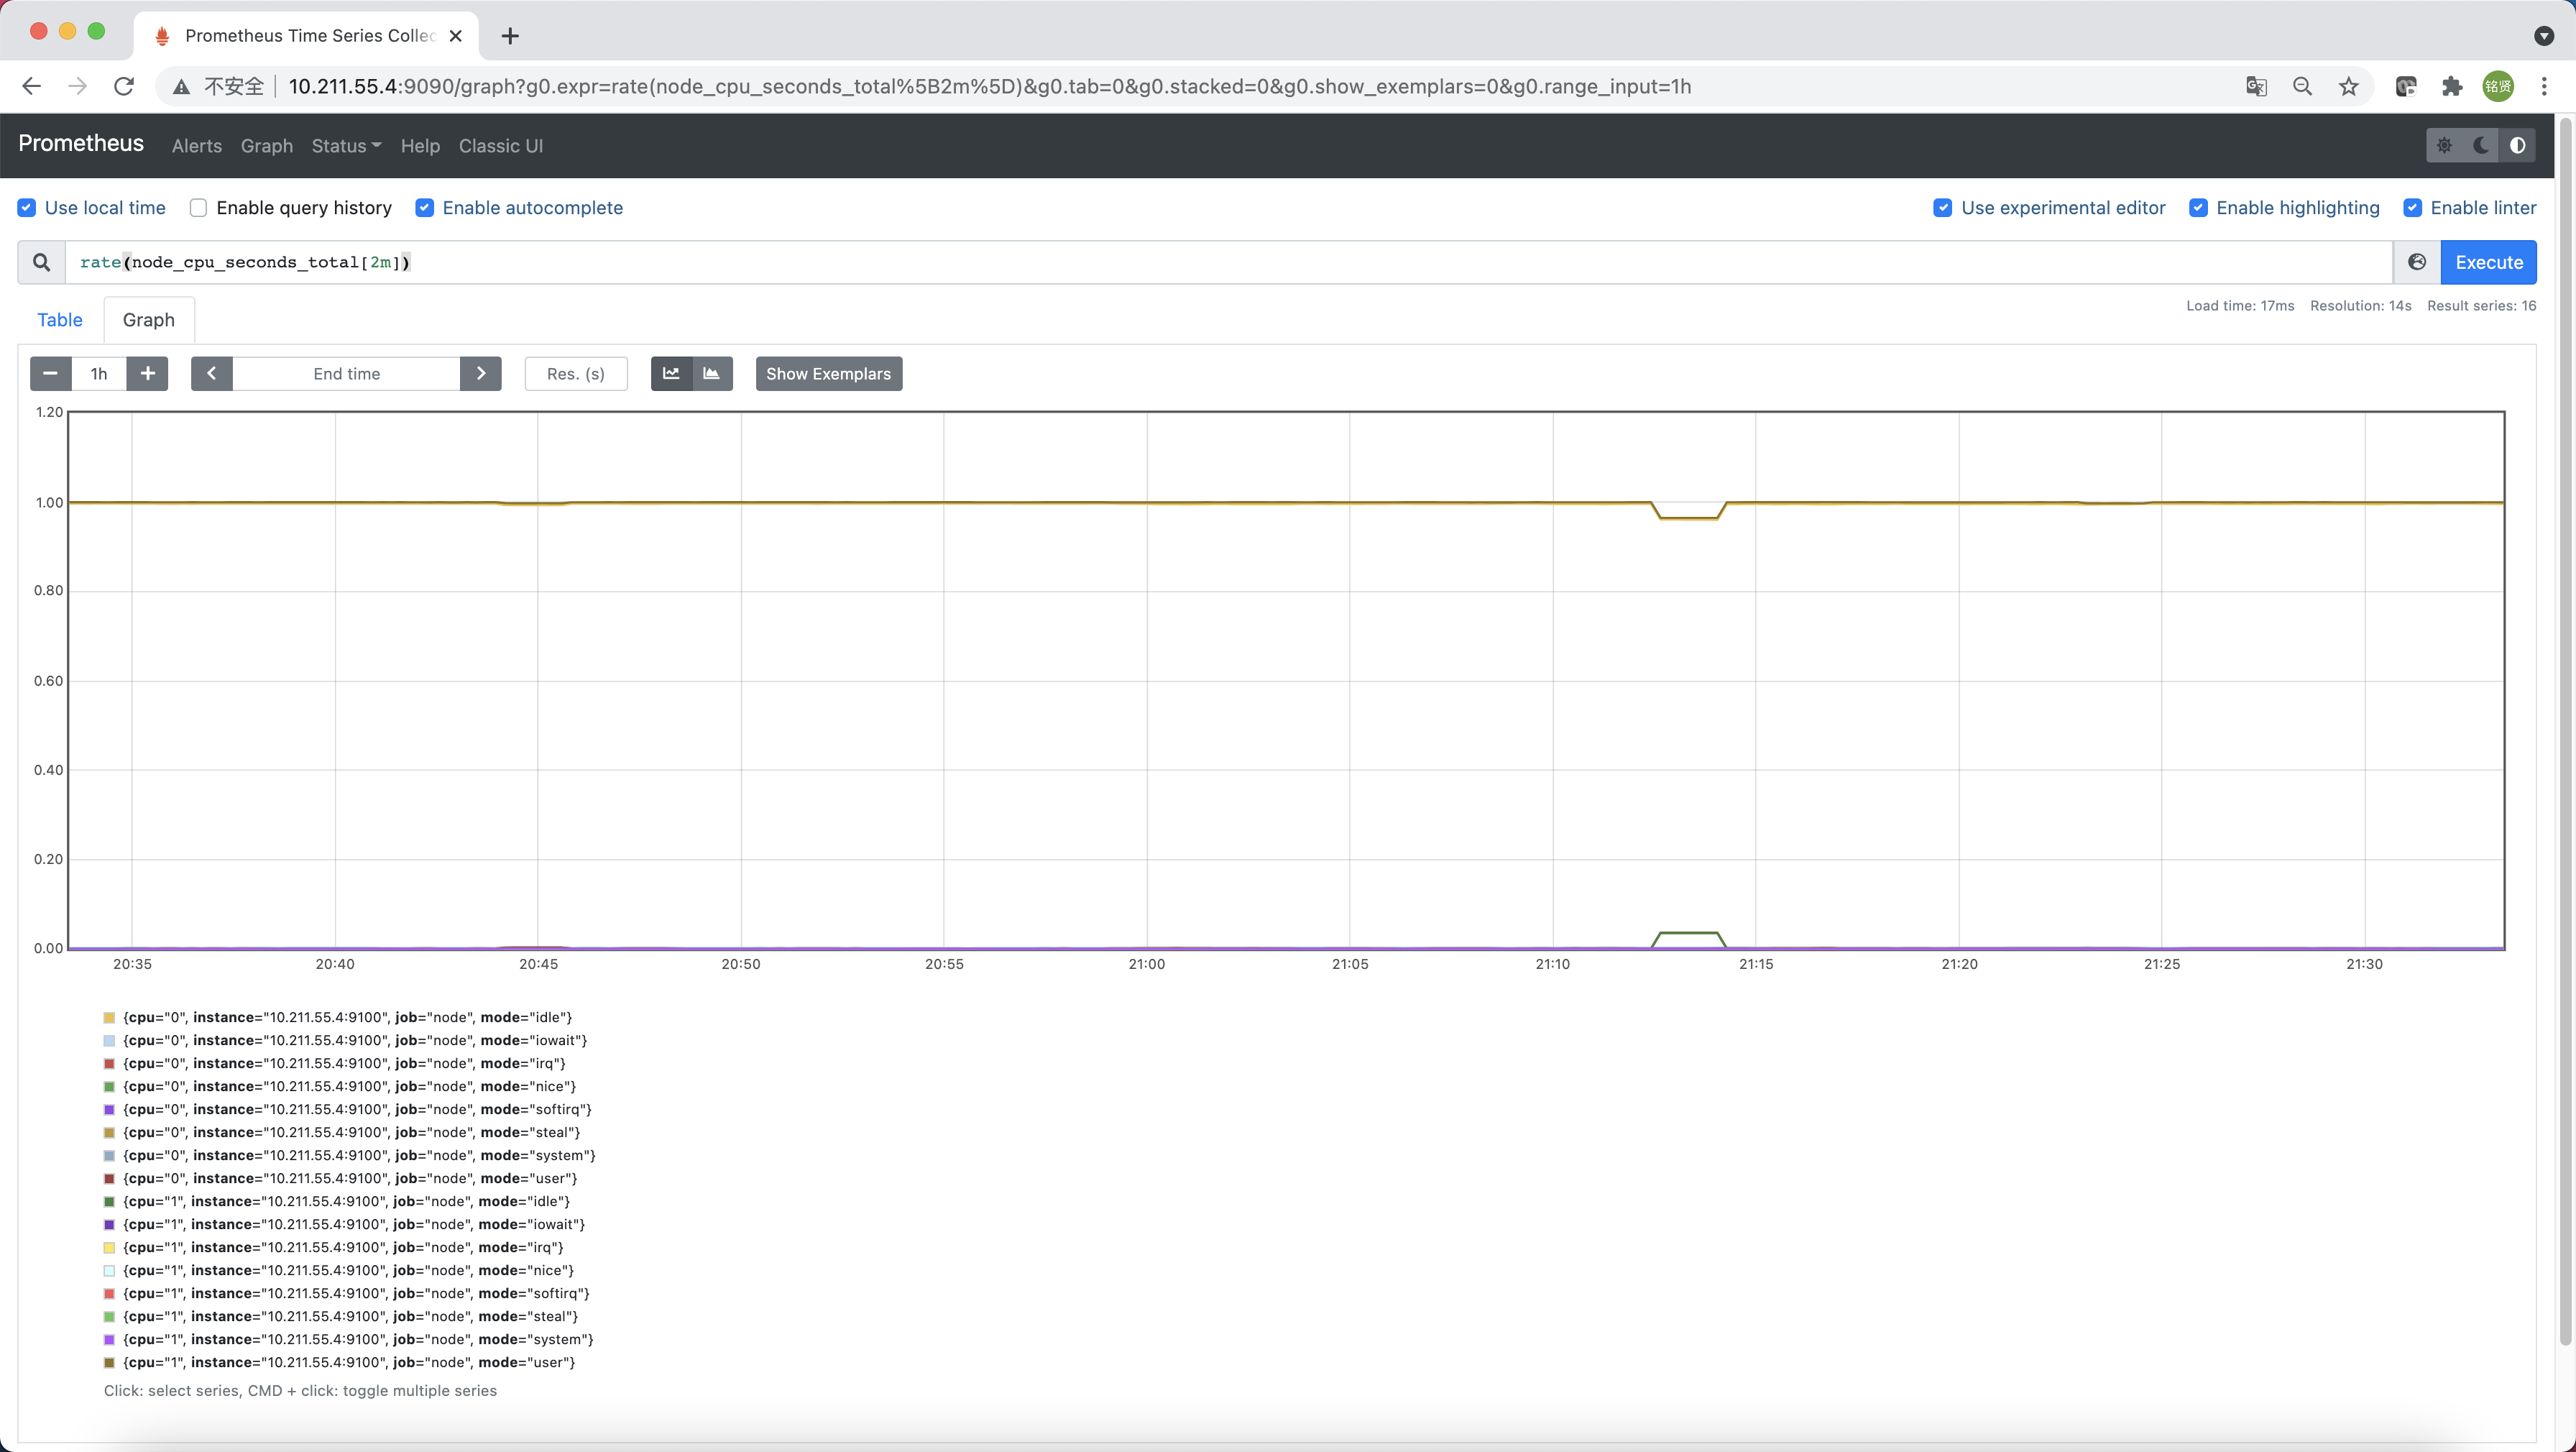Uncheck the Enable linter option

(2412, 208)
